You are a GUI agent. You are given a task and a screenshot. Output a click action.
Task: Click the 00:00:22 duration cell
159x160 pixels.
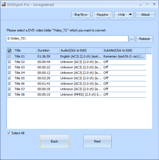pyautogui.click(x=44, y=67)
